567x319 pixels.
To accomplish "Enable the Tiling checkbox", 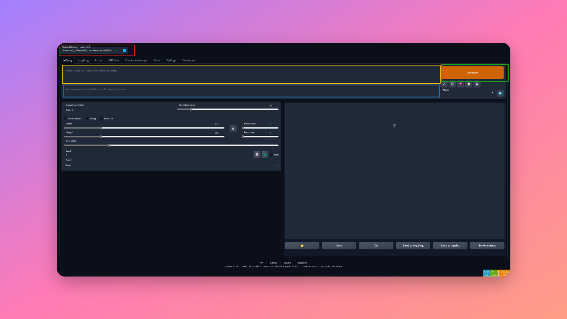I will [87, 119].
